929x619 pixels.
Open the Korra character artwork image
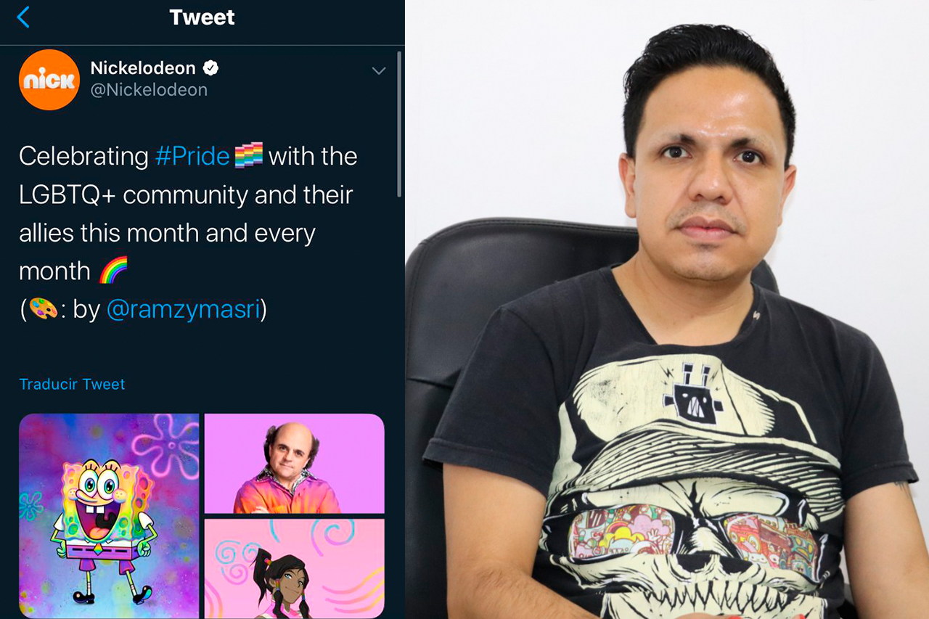coord(294,568)
